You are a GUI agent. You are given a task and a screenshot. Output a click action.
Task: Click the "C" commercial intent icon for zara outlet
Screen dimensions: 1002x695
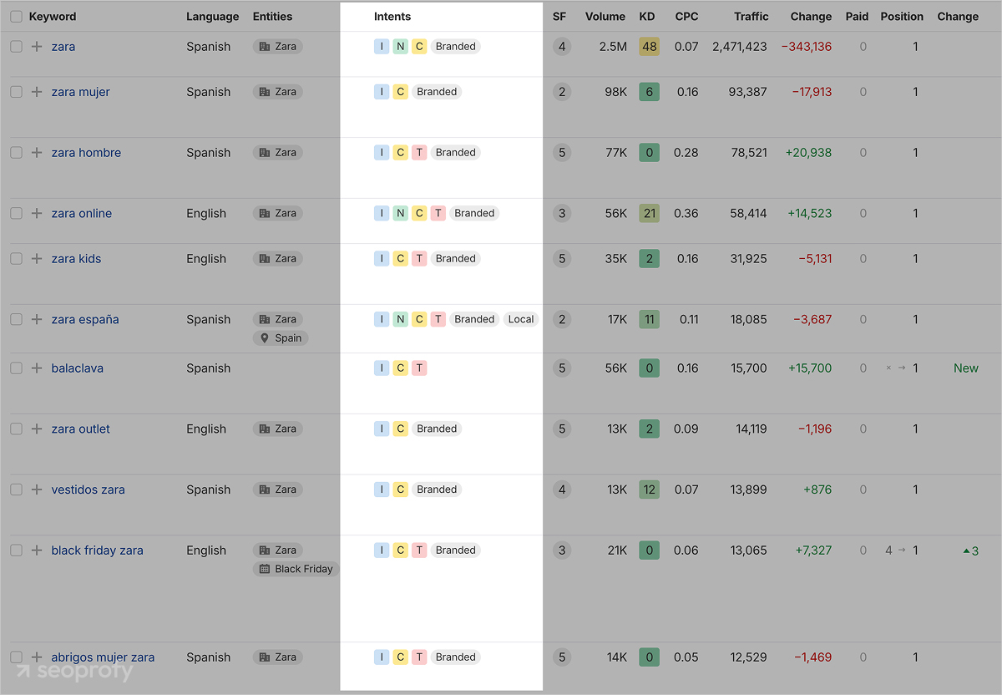coord(400,429)
